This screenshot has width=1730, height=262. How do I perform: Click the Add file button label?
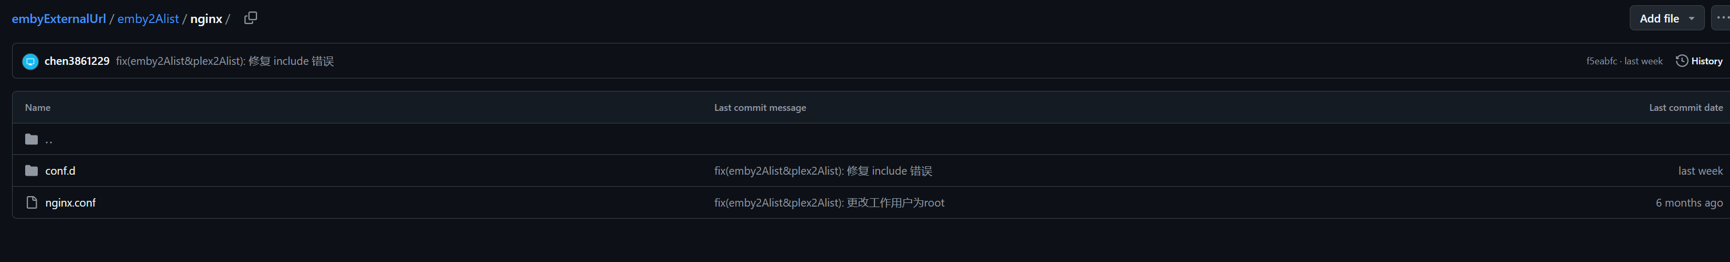1659,19
